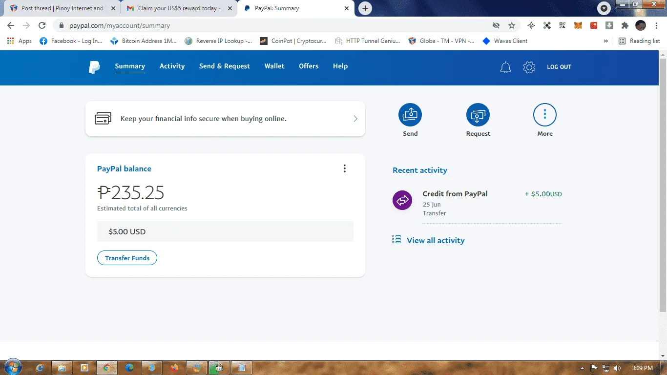Image resolution: width=667 pixels, height=375 pixels.
Task: Click the Send money icon
Action: 410,115
